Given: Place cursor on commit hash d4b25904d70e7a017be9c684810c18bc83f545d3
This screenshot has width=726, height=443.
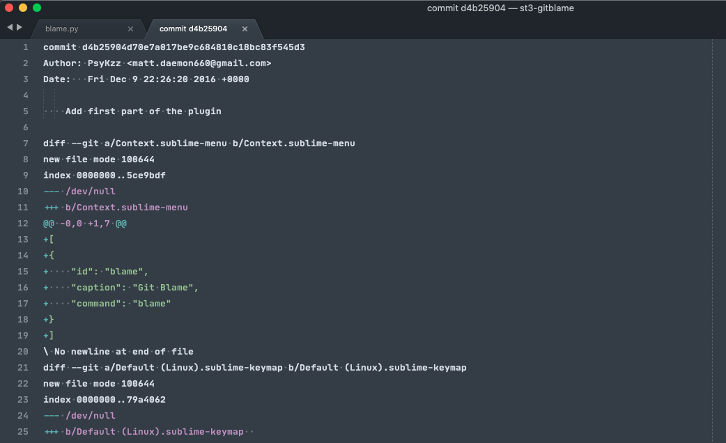Looking at the screenshot, I should click(194, 47).
